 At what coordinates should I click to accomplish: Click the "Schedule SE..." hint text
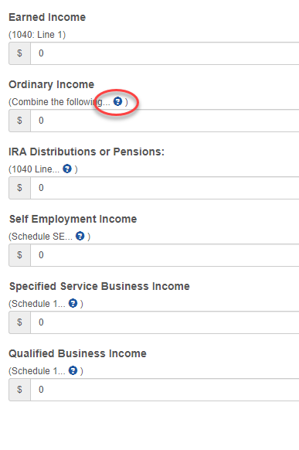point(42,237)
